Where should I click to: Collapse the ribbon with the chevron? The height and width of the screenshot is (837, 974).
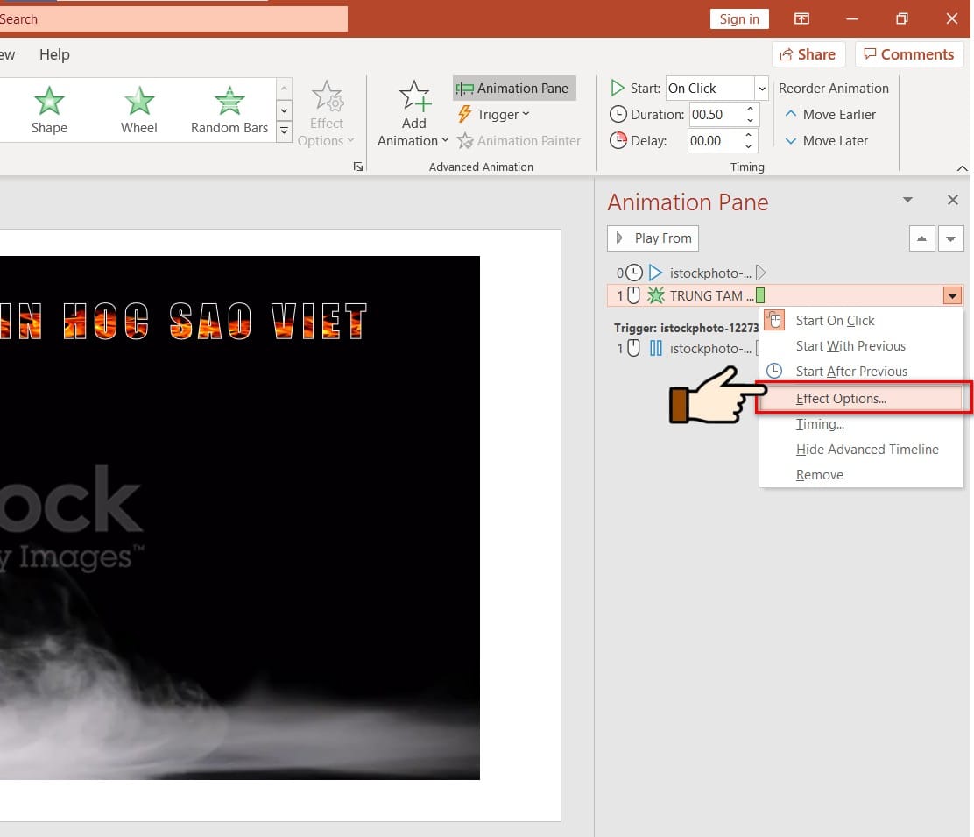[x=963, y=167]
